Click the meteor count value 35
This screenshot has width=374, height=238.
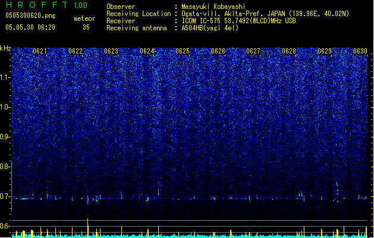(x=86, y=27)
